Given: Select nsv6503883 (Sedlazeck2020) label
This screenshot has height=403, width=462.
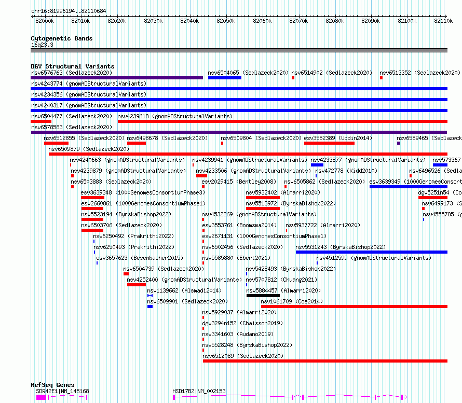Looking at the screenshot, I should point(111,182).
